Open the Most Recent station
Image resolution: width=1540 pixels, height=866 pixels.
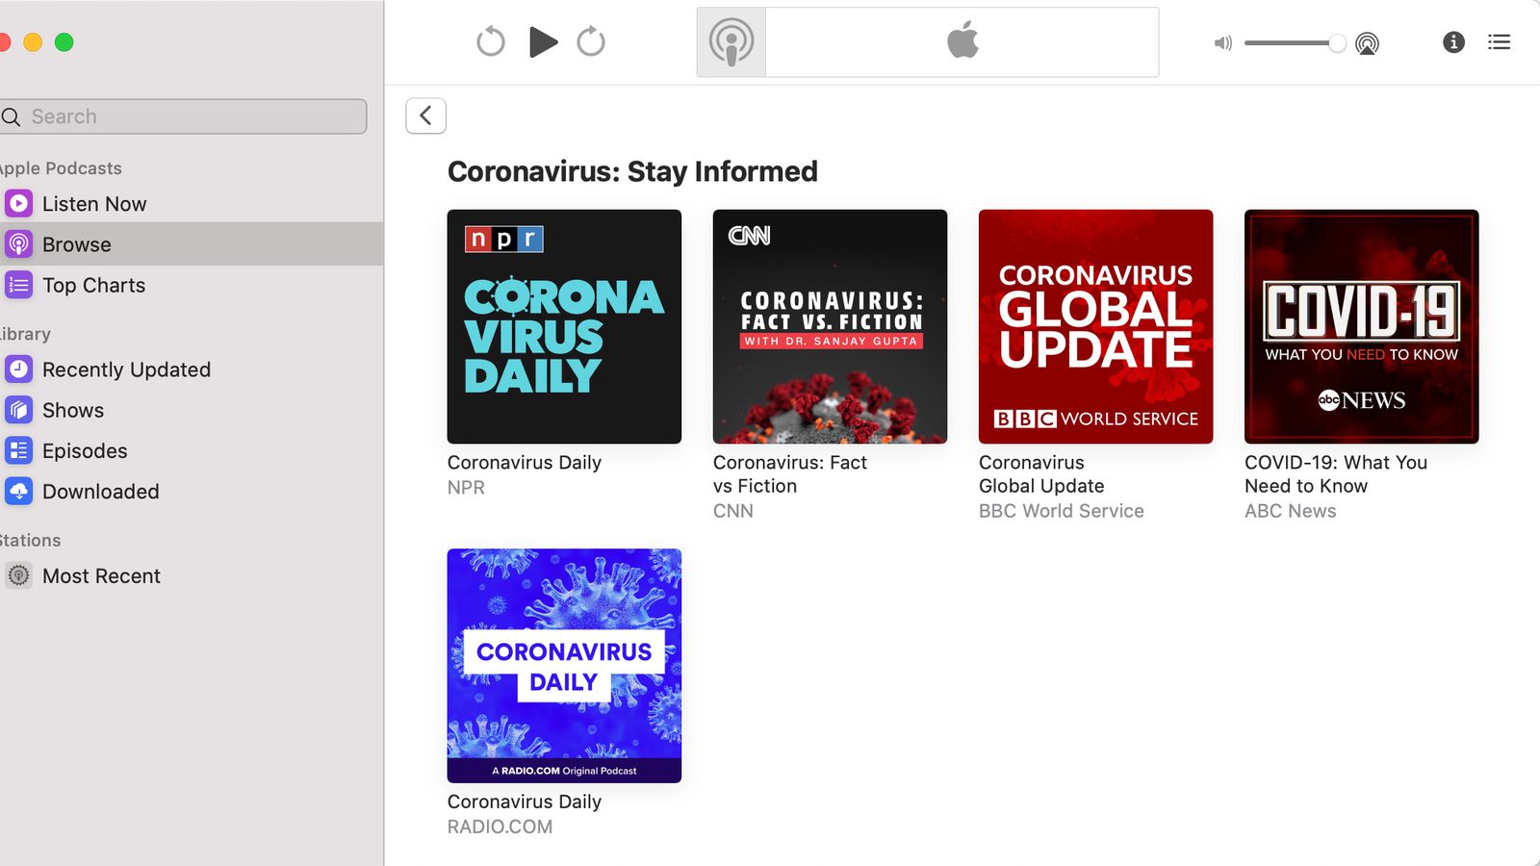pos(192,575)
